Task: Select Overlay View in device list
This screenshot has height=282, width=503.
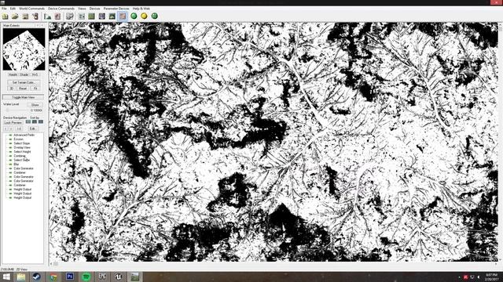Action: (x=22, y=148)
